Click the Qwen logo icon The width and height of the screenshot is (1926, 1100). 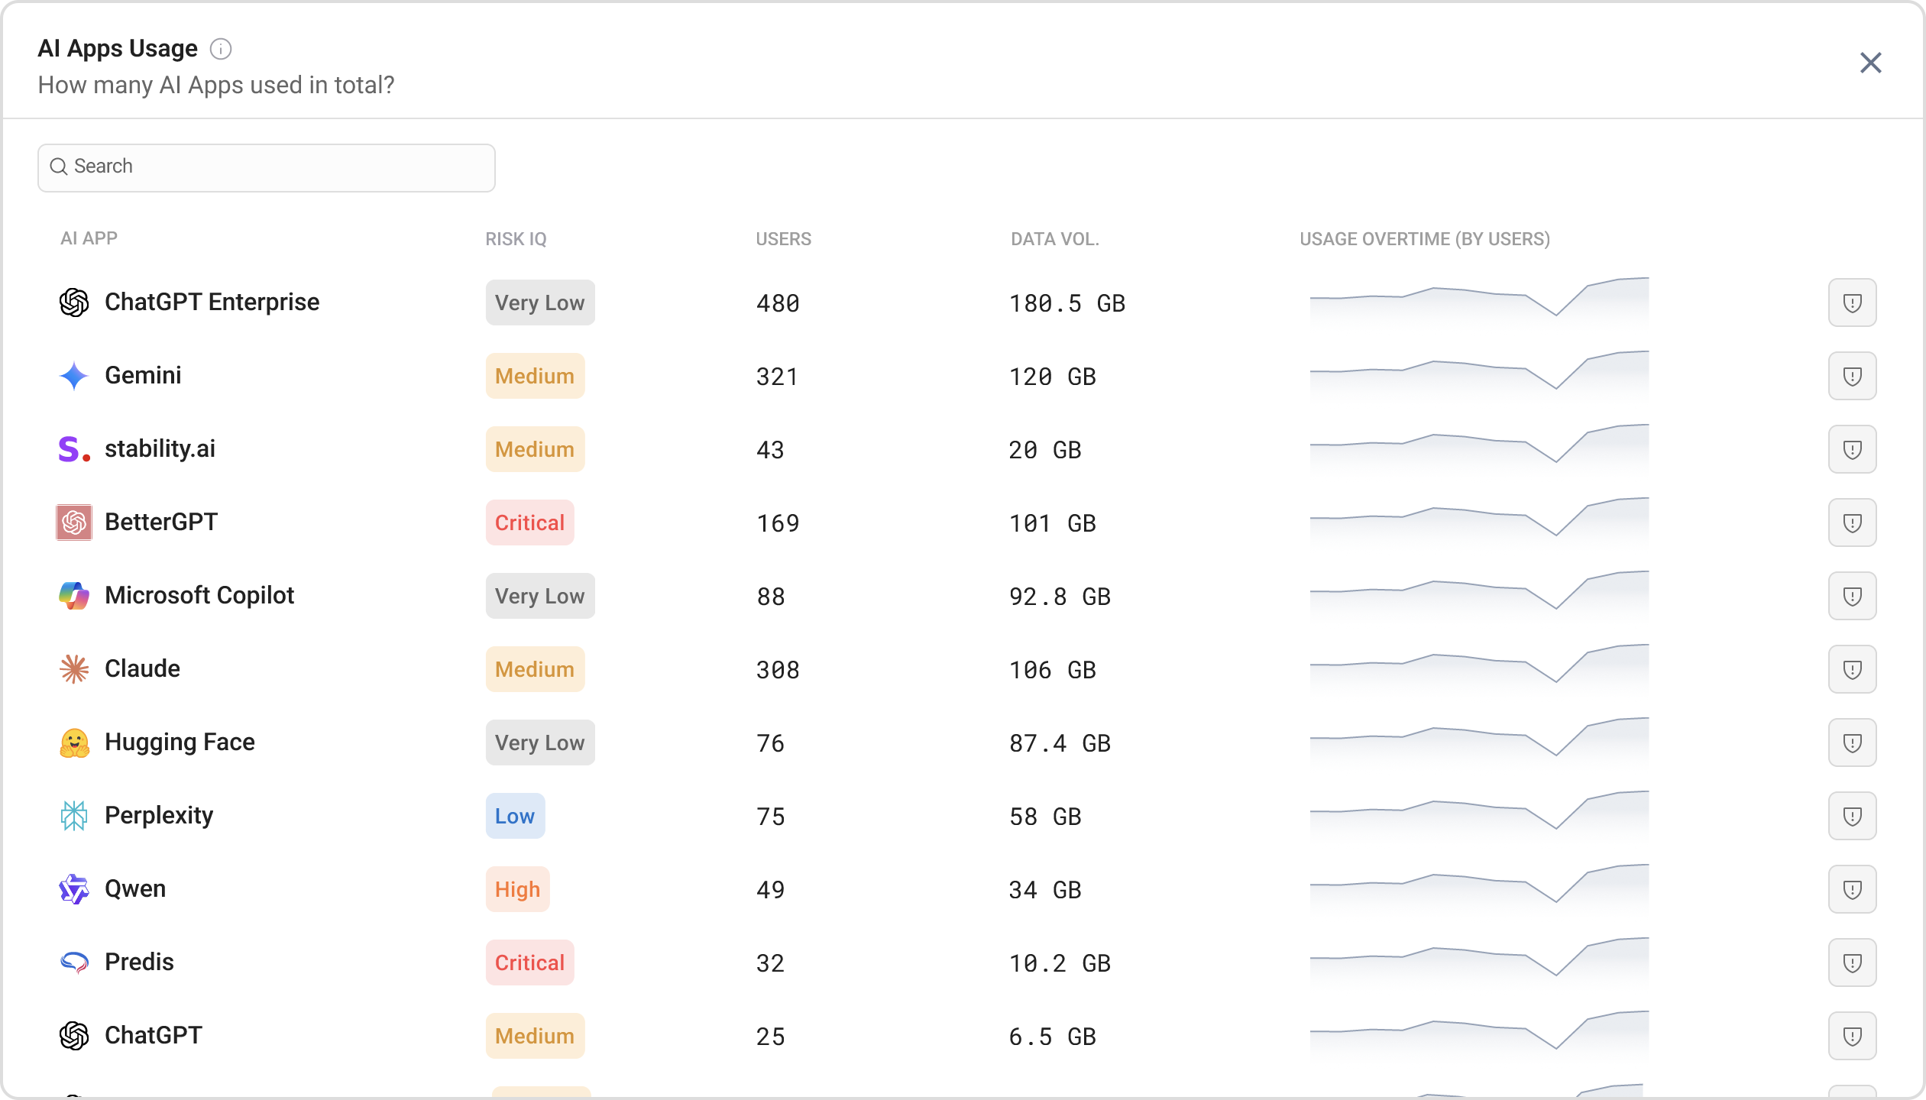[74, 888]
